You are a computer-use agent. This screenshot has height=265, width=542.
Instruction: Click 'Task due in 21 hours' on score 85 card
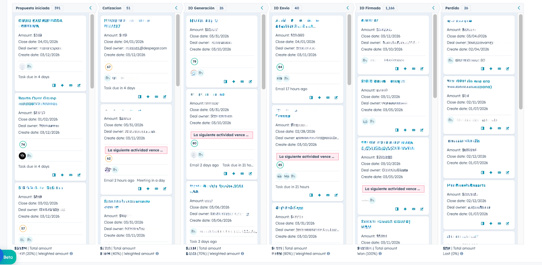(x=292, y=187)
